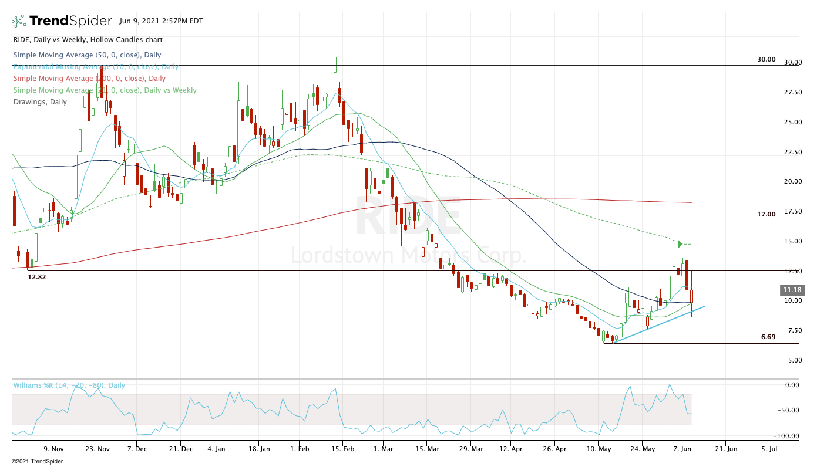This screenshot has width=817, height=467.
Task: Open the Williams %R indicator settings label
Action: tap(69, 385)
